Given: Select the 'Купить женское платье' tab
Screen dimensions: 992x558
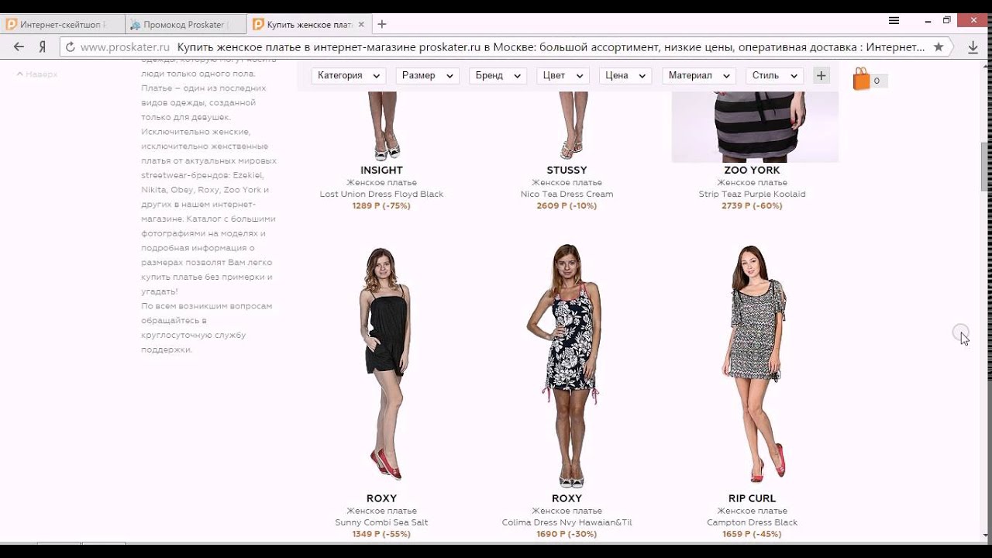Looking at the screenshot, I should point(308,24).
